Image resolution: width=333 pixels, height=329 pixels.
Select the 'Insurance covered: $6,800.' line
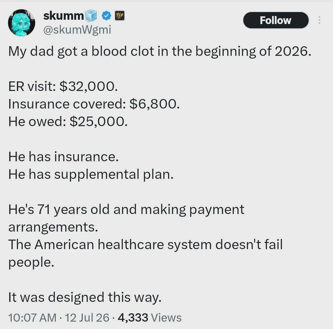[94, 104]
